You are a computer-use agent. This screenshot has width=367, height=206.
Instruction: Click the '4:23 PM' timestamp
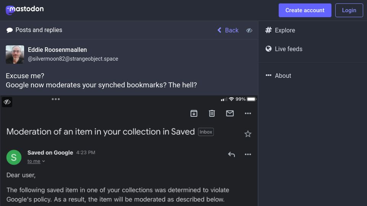click(x=86, y=153)
